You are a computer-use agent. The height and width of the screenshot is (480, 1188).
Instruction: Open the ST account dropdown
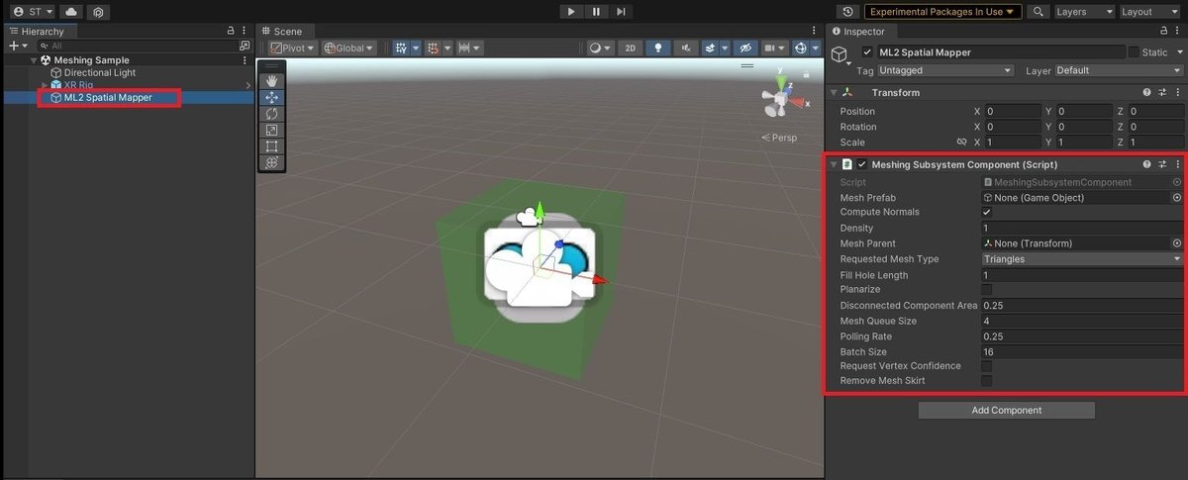(x=32, y=12)
